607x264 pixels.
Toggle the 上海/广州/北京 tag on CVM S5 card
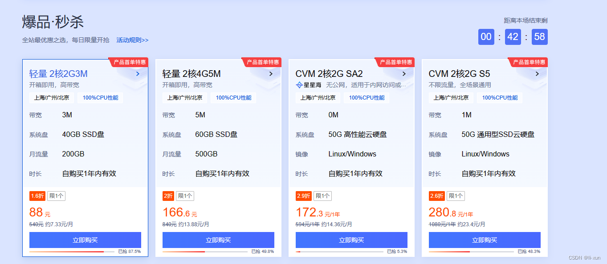pos(451,97)
